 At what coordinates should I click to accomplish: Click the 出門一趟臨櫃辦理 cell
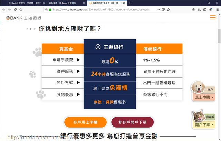click(159, 83)
